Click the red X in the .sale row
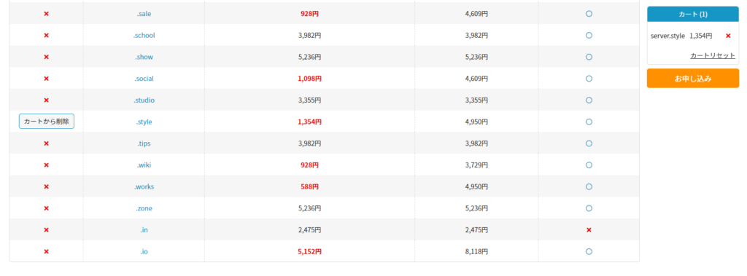The image size is (747, 276). pos(46,14)
